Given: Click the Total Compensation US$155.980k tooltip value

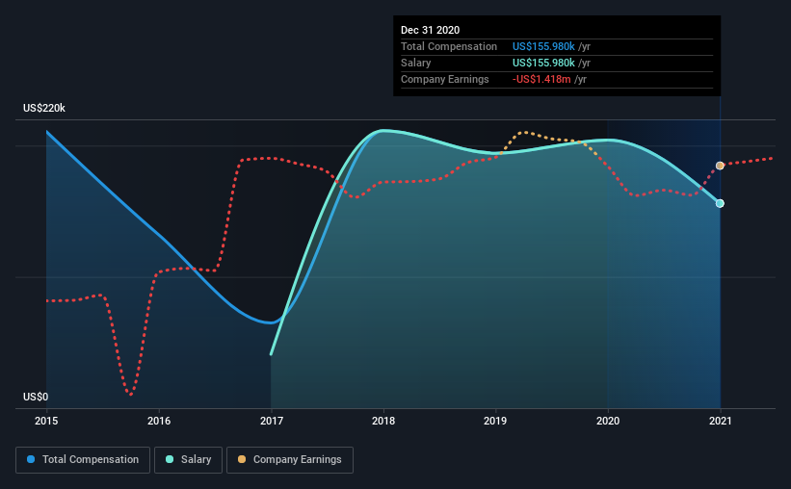Looking at the screenshot, I should 543,46.
